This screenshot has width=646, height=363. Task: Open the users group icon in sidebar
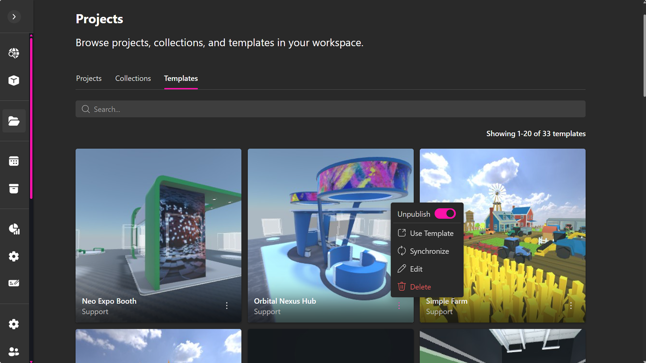pos(14,352)
